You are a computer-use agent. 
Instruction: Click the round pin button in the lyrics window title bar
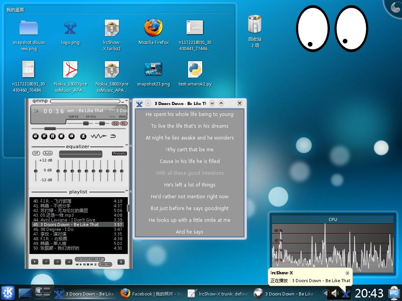click(x=148, y=103)
